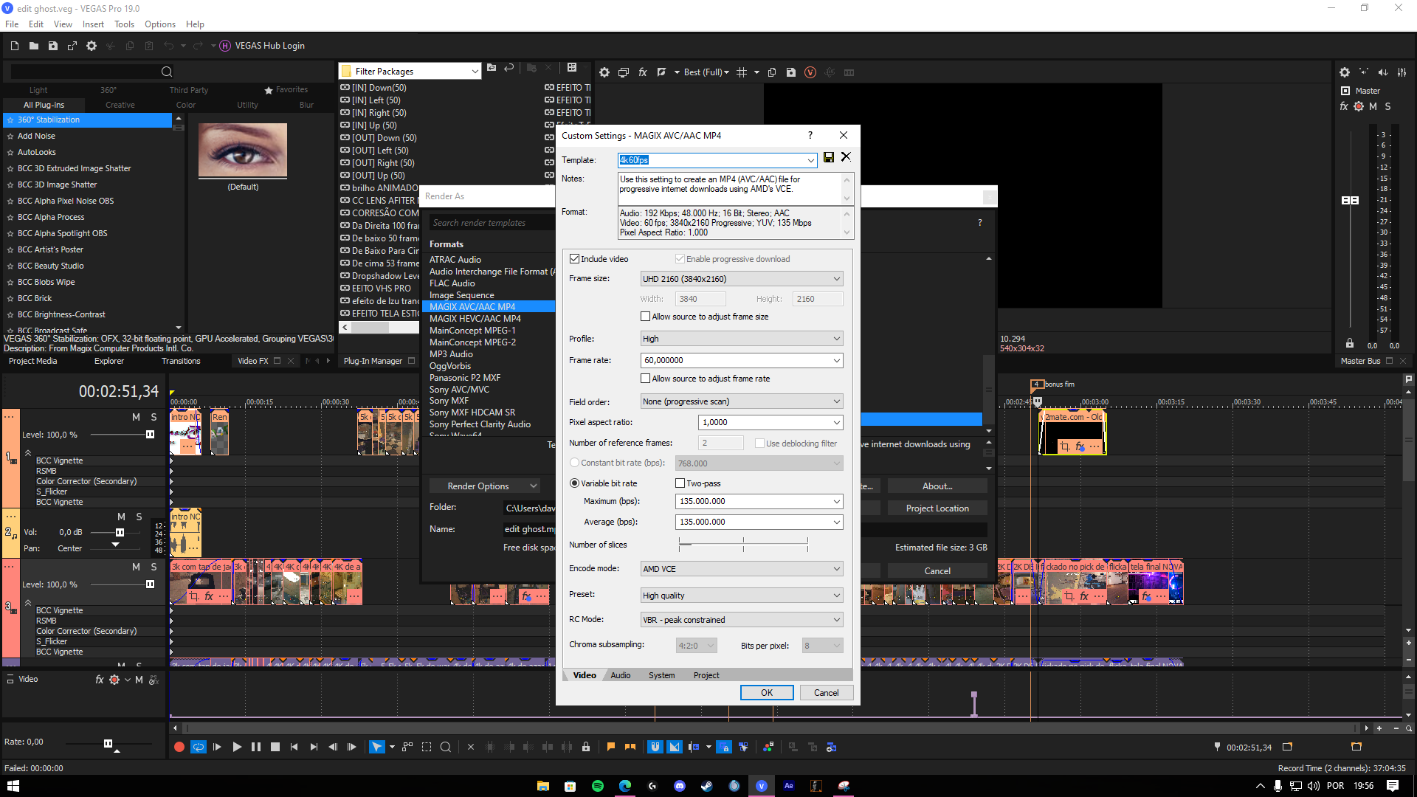Open Steam from the taskbar
1417x797 pixels.
(707, 786)
